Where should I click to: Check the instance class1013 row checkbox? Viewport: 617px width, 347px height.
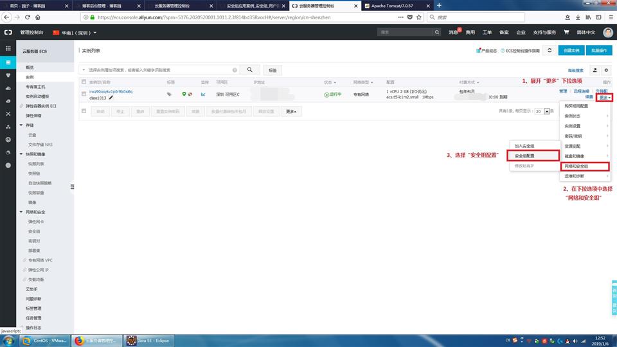pos(84,94)
